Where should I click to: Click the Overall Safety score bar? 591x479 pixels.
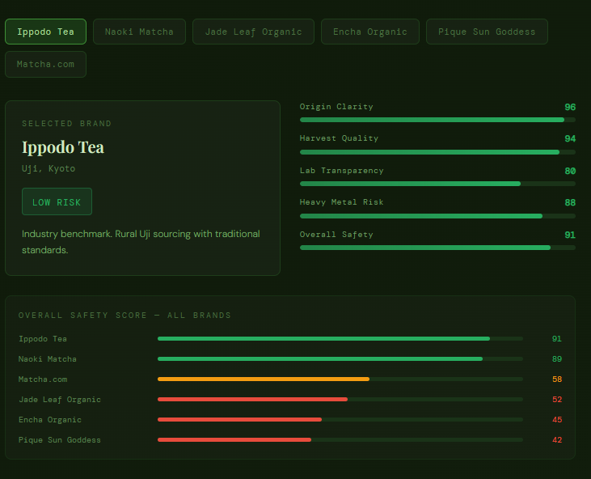437,248
